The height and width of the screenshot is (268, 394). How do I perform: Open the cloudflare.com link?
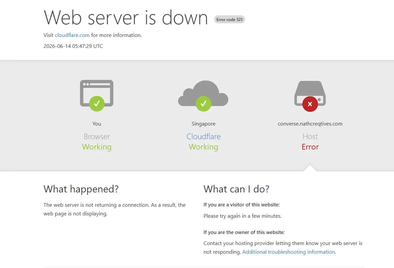click(x=72, y=35)
